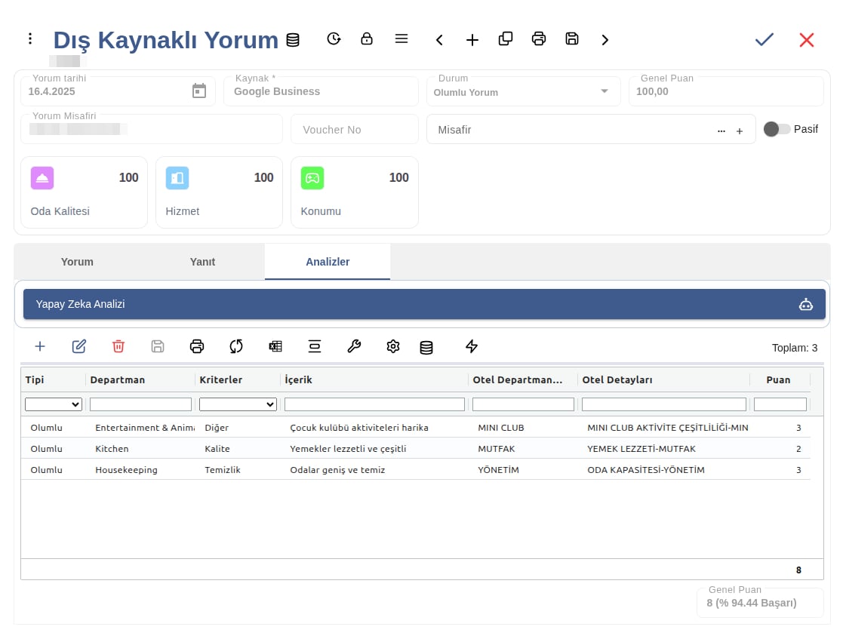Confirm with the blue checkmark
This screenshot has height=642, width=843.
[764, 39]
